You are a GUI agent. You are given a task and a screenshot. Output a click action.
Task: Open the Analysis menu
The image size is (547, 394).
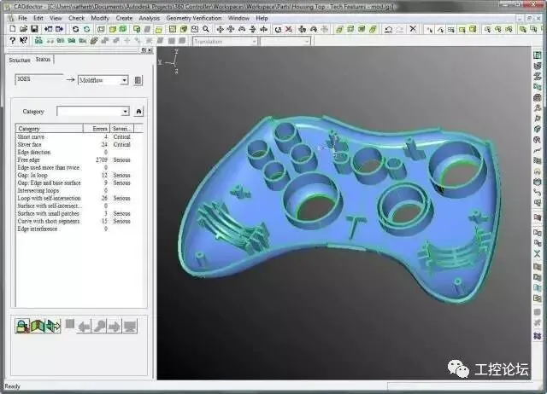150,18
